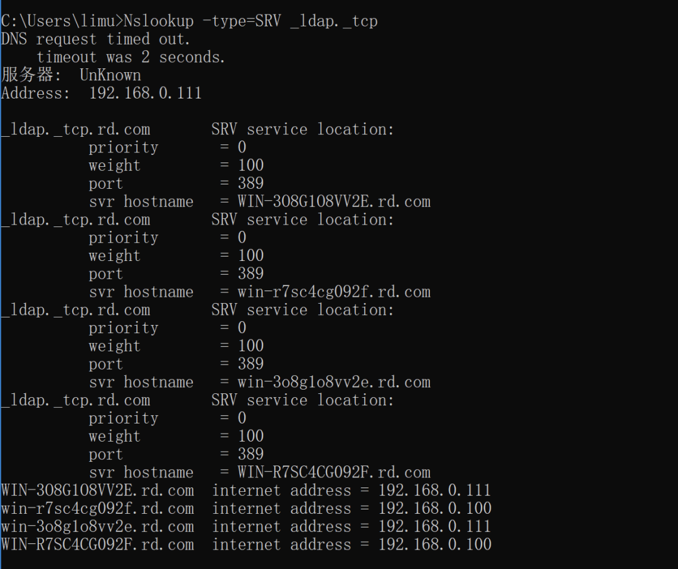Click lowercase svr hostname win-3o8g1o8vv2e.rd.com
This screenshot has height=569, width=678.
[x=334, y=382]
